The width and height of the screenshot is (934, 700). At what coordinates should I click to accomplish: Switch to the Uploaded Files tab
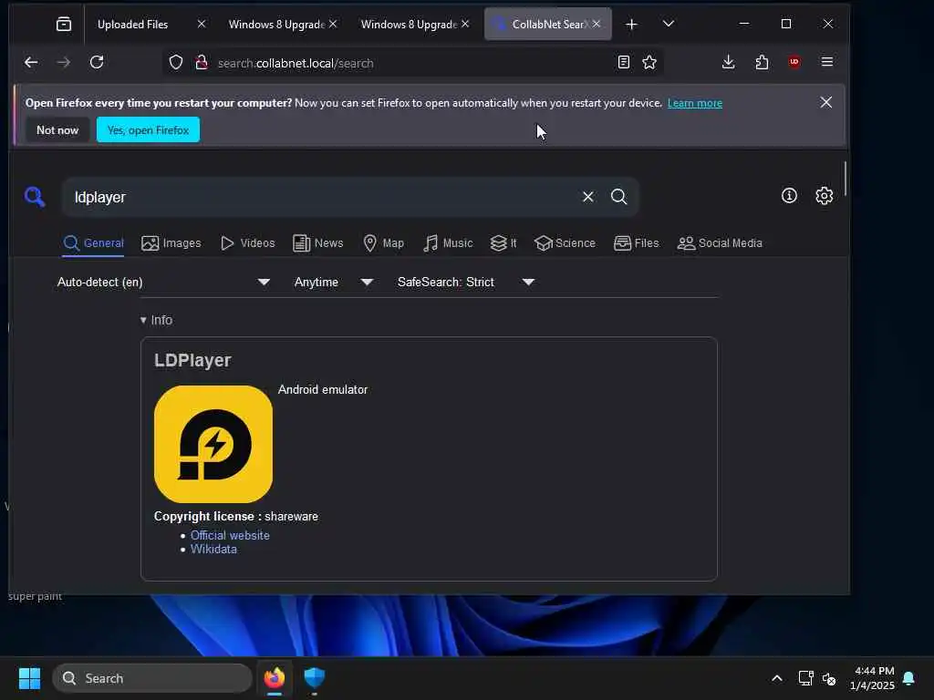[x=133, y=25]
